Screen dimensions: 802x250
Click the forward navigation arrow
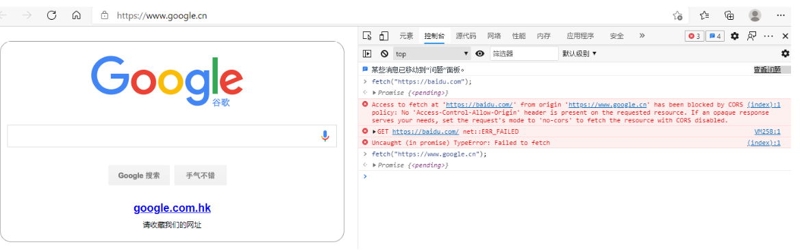[x=27, y=15]
